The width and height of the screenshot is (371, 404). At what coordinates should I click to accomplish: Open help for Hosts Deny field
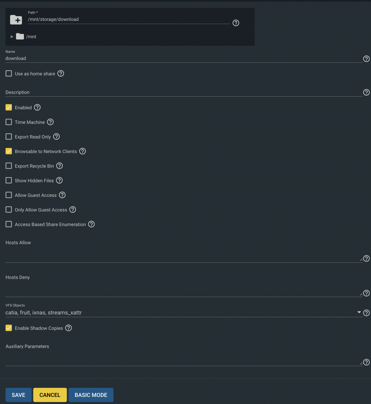click(x=366, y=293)
